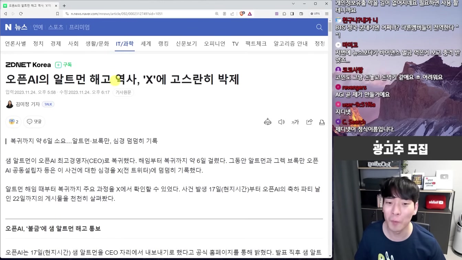Subscribe with the 구독 plus button
The height and width of the screenshot is (260, 462).
pyautogui.click(x=64, y=65)
